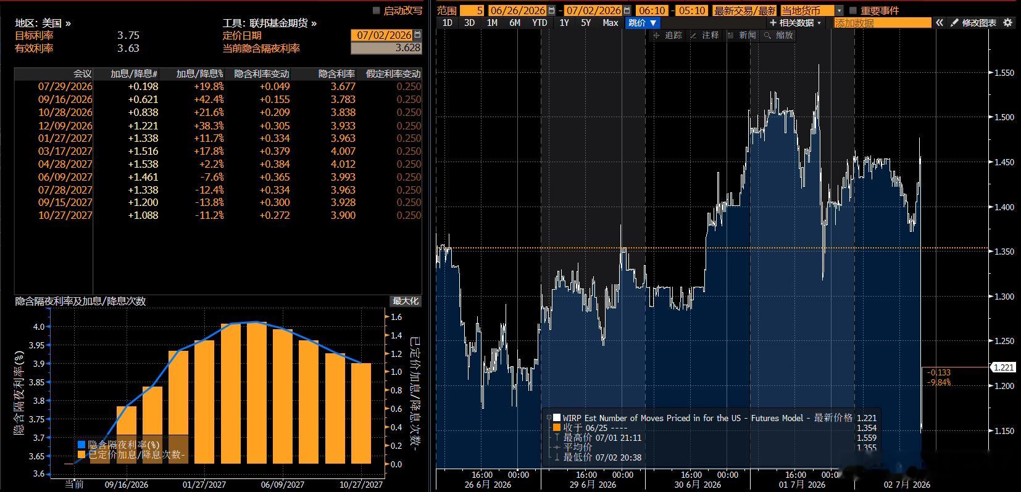Maximize chart with 最大化 button

coord(406,301)
